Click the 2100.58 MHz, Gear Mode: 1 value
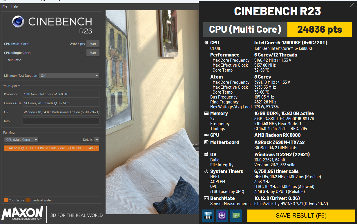 tap(278, 124)
